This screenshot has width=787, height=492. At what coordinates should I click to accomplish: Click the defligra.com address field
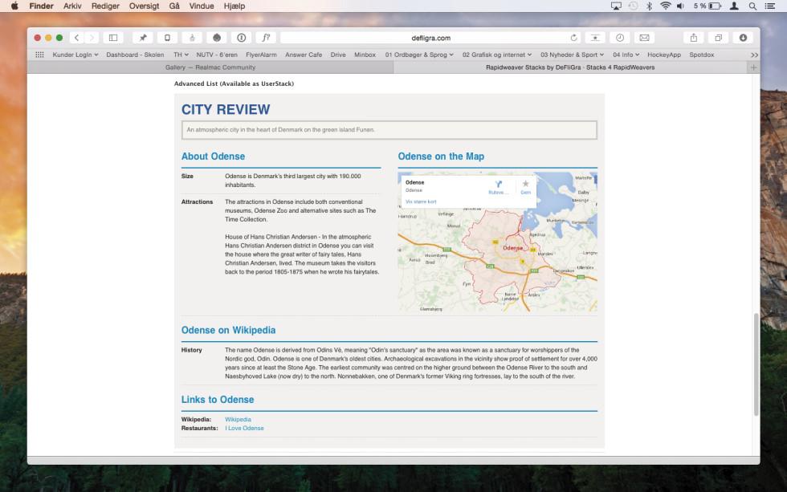(x=430, y=38)
